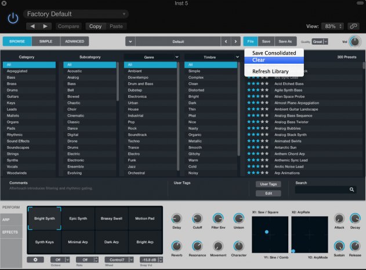Click the Filter Env knob
Image resolution: width=366 pixels, height=270 pixels.
pos(218,218)
